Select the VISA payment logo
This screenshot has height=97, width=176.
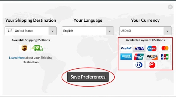pos(139,48)
